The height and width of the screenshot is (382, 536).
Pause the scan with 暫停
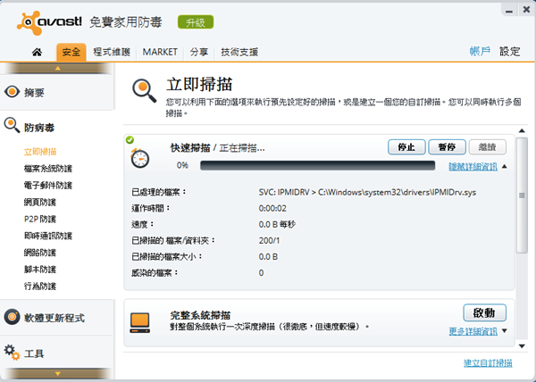coord(447,147)
